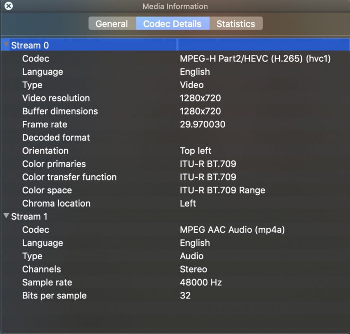
Task: Select the Chroma location row
Action: coord(56,203)
